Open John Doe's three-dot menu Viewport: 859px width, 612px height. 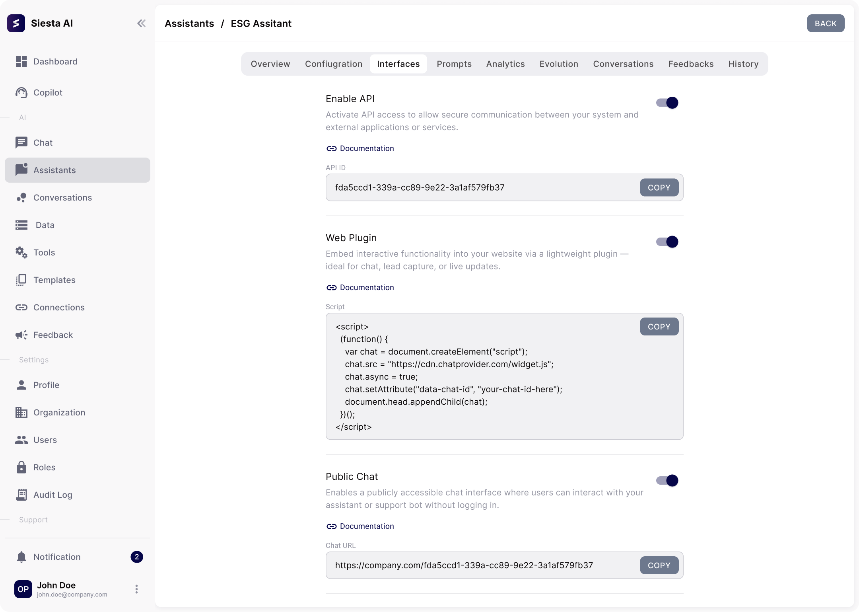coord(136,589)
